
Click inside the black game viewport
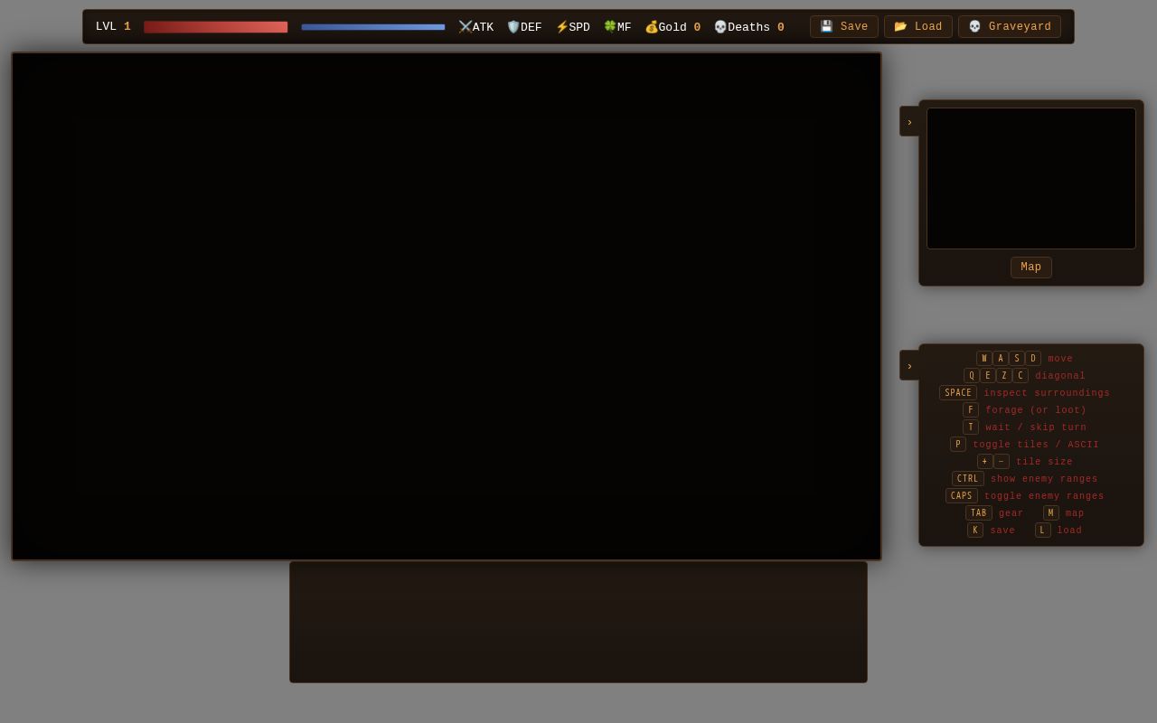(x=447, y=306)
